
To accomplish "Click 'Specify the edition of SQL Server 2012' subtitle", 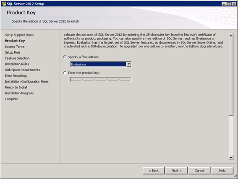I will click(45, 21).
